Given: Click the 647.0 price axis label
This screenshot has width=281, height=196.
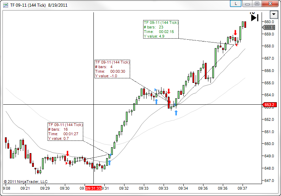Looking at the screenshot, I should coord(269,181).
